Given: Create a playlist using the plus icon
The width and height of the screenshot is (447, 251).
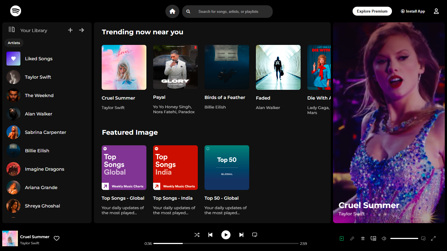Looking at the screenshot, I should [70, 30].
